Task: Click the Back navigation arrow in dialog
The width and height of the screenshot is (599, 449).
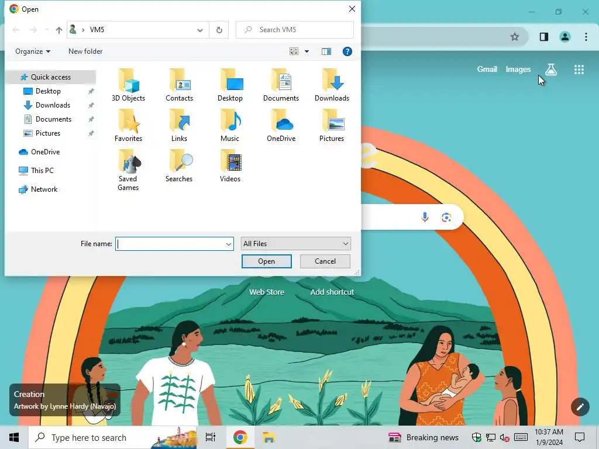Action: tap(16, 30)
